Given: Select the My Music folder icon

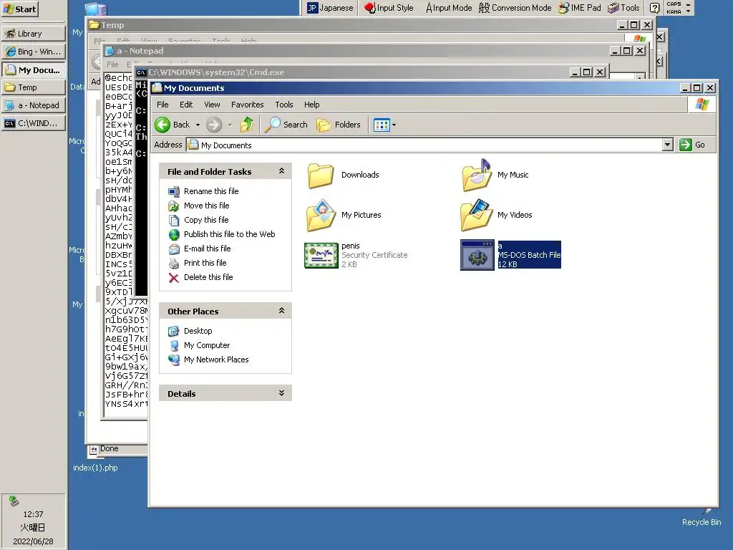Looking at the screenshot, I should coord(477,175).
